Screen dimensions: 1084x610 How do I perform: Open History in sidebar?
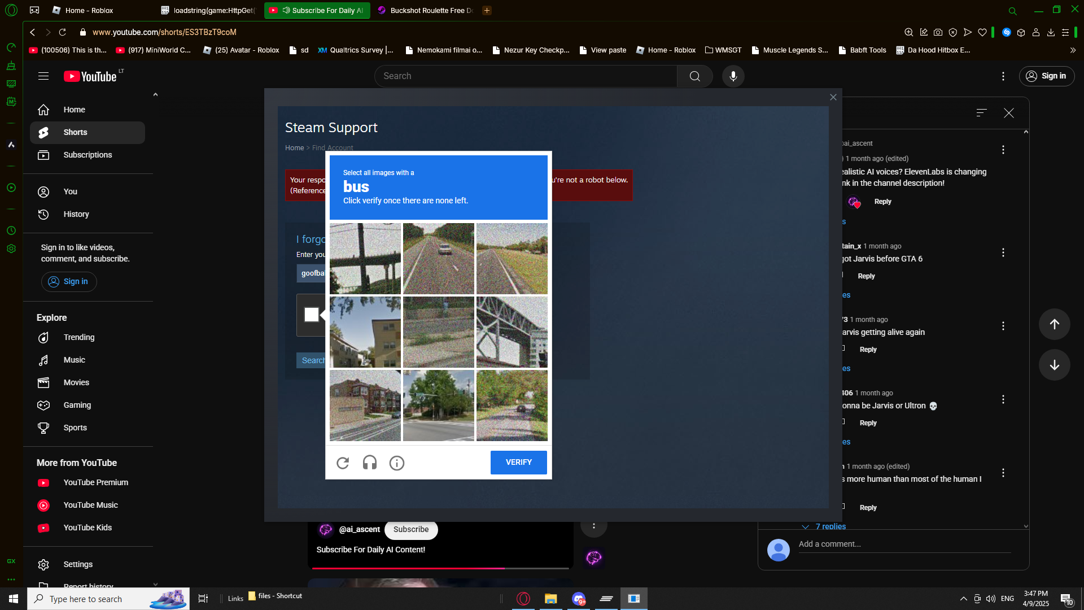88,214
